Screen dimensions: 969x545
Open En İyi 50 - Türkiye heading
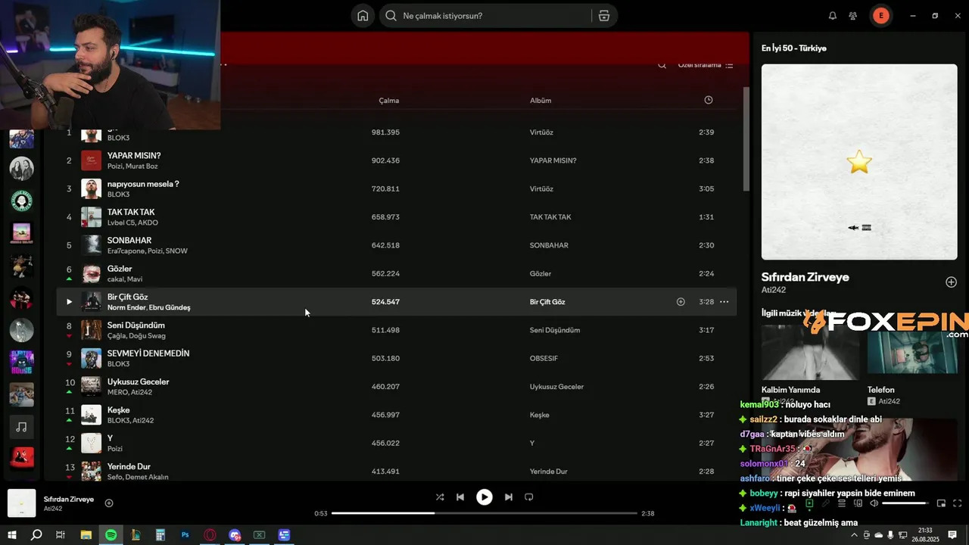794,48
